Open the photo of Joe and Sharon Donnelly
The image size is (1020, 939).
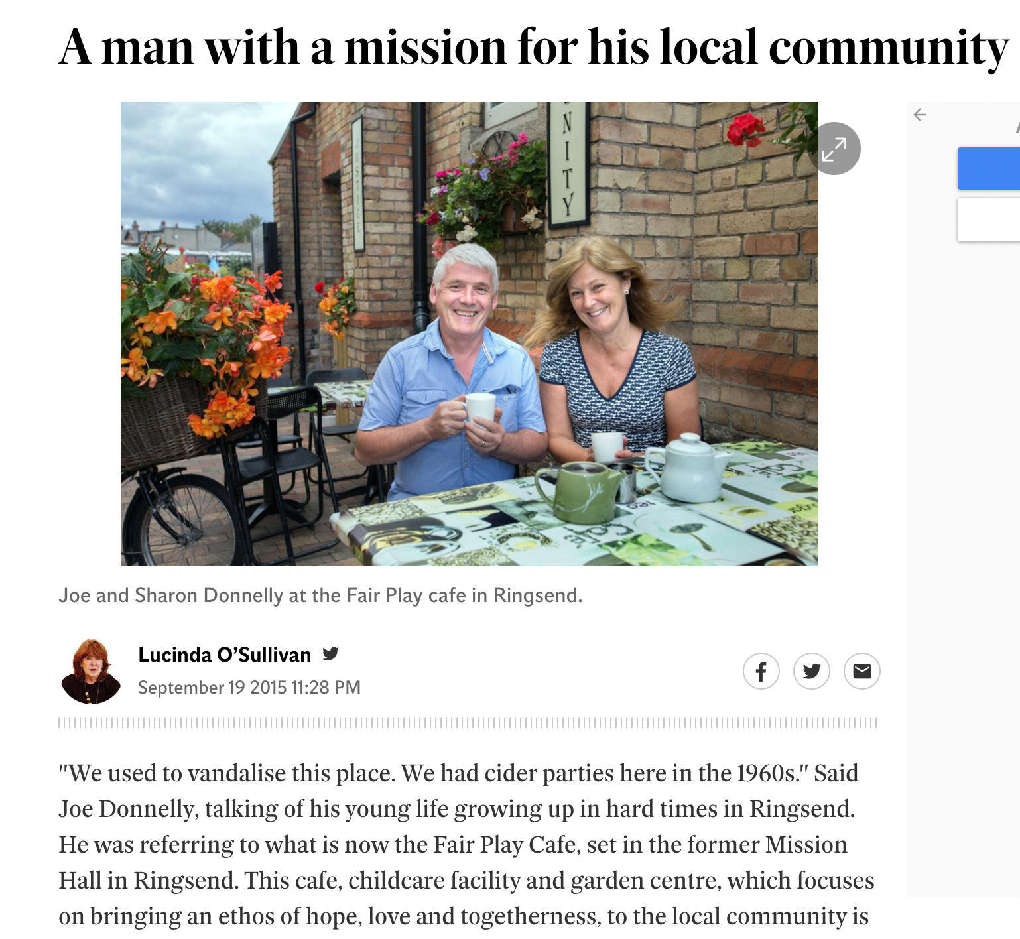pos(469,334)
